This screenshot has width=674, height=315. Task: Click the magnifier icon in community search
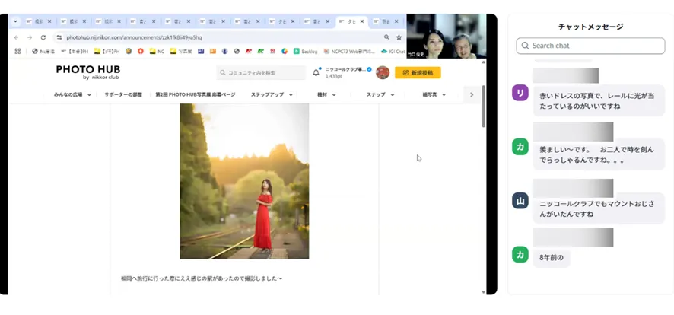(223, 72)
